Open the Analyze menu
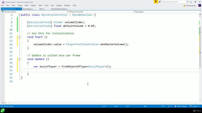 click(x=59, y=5)
